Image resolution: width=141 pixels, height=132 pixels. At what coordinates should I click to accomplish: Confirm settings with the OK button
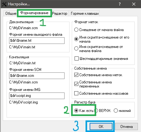101,126
